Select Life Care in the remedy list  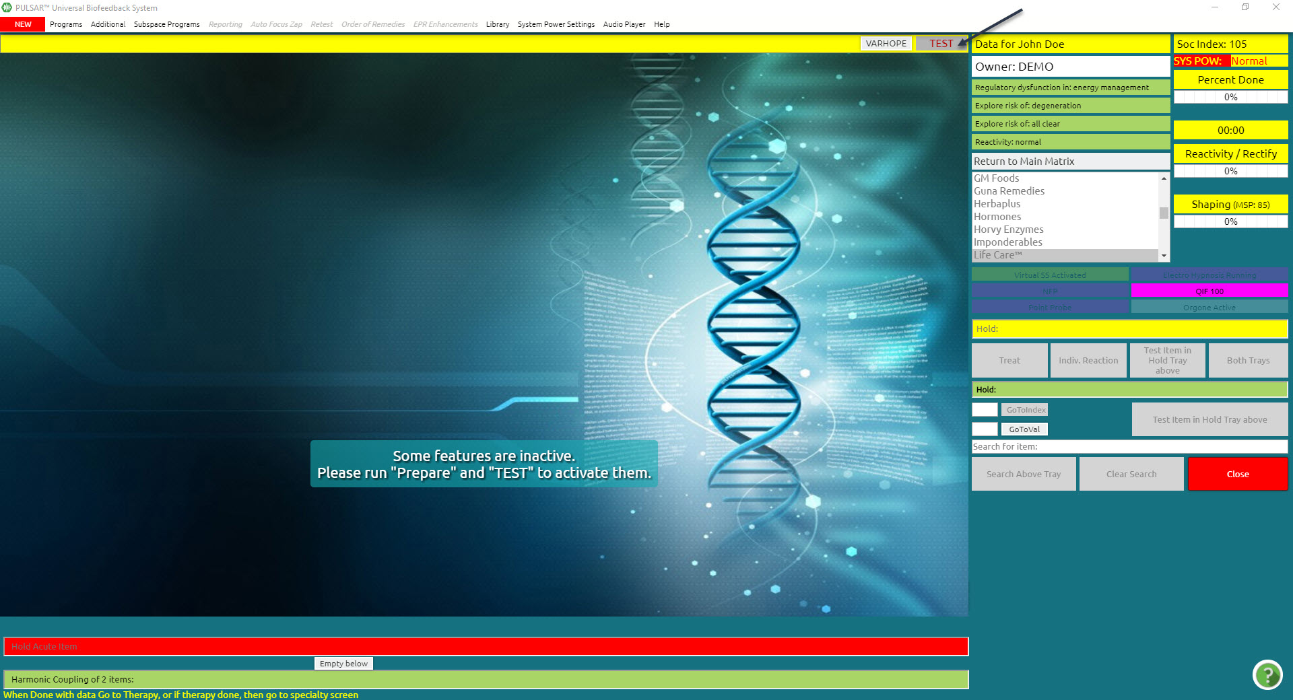click(997, 254)
